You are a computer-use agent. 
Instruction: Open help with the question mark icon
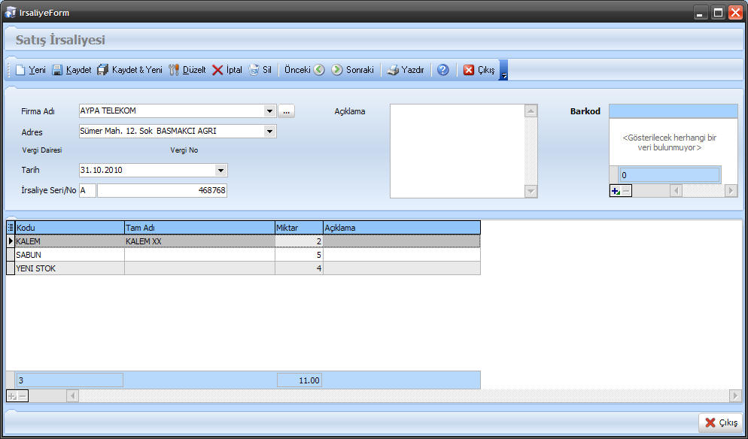coord(442,70)
